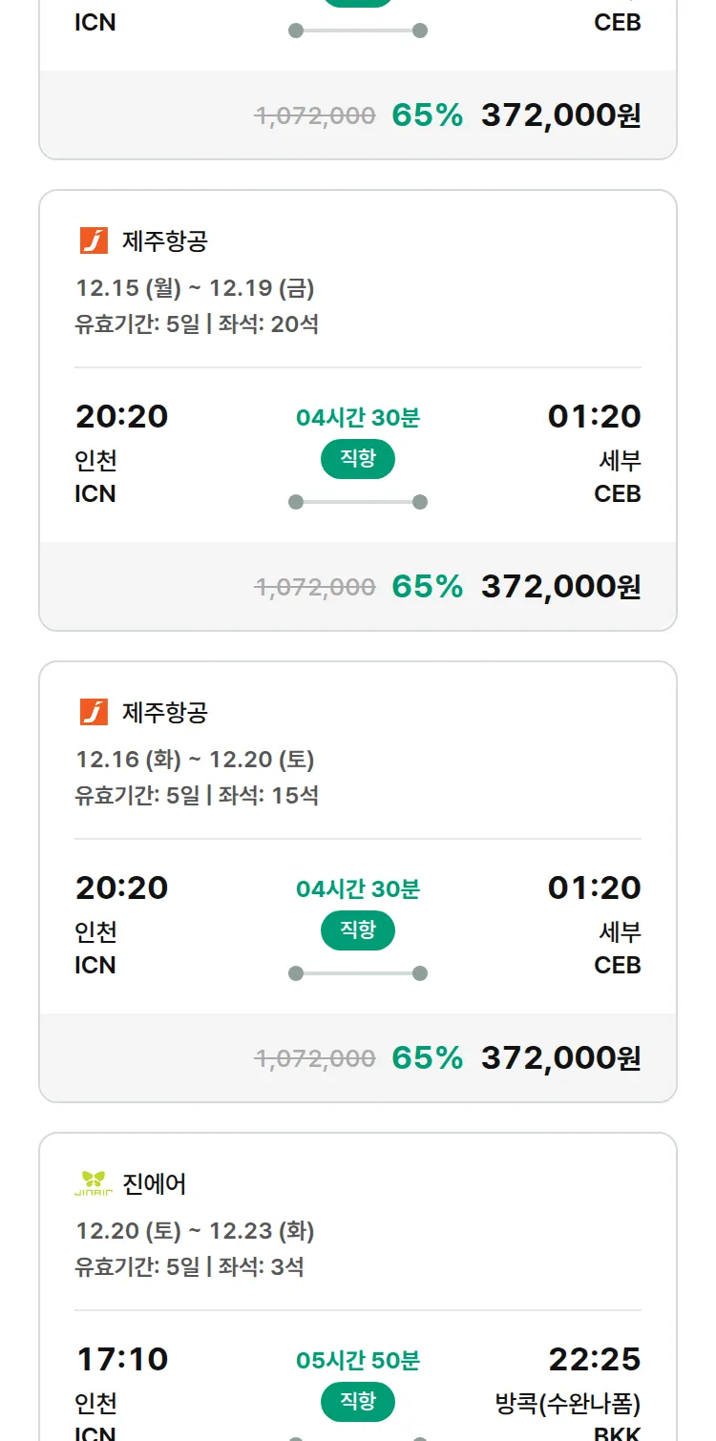This screenshot has width=716, height=1441.
Task: Select the 372,000원 price on the 12.16 flight
Action: 560,1057
